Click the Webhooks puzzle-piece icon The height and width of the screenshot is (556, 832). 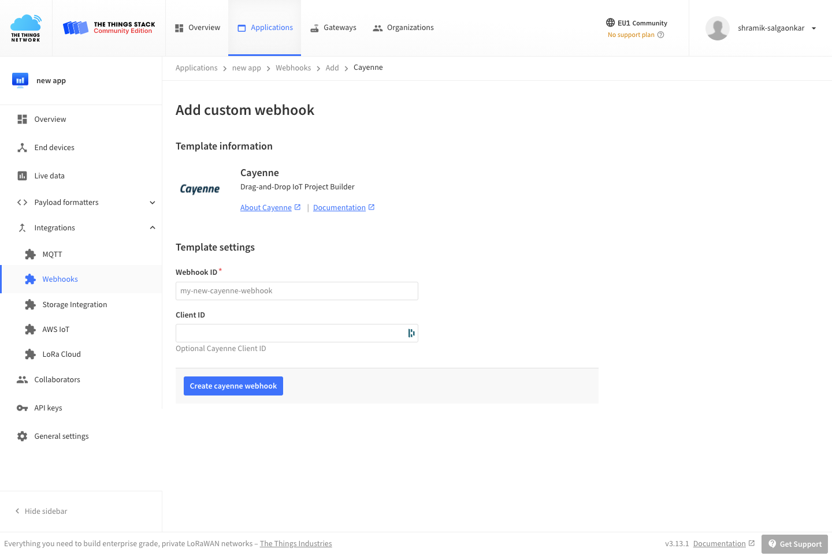click(x=30, y=279)
